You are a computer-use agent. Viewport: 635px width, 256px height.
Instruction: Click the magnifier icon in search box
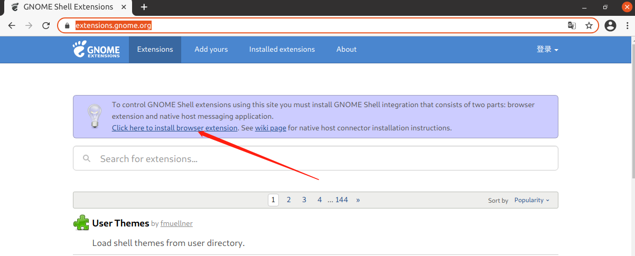(x=86, y=158)
